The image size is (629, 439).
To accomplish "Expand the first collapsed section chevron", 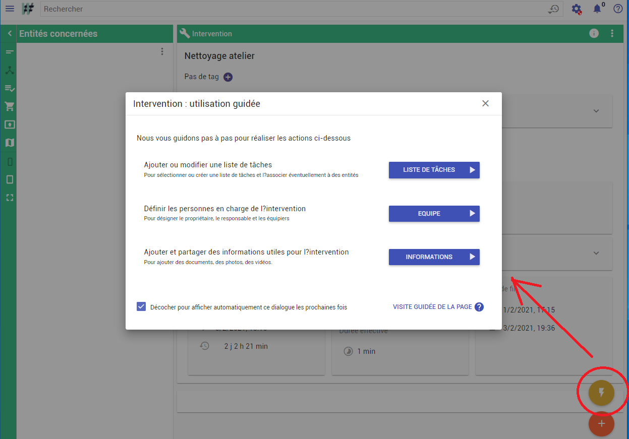I will point(596,111).
